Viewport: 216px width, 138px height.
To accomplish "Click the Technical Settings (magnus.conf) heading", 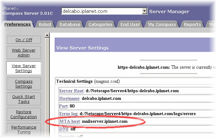I will pyautogui.click(x=88, y=81).
